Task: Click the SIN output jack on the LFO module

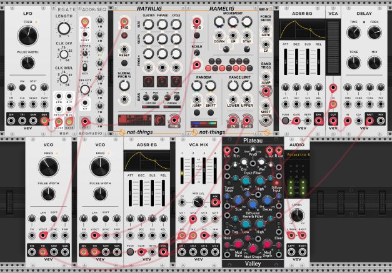Action: 11,121
